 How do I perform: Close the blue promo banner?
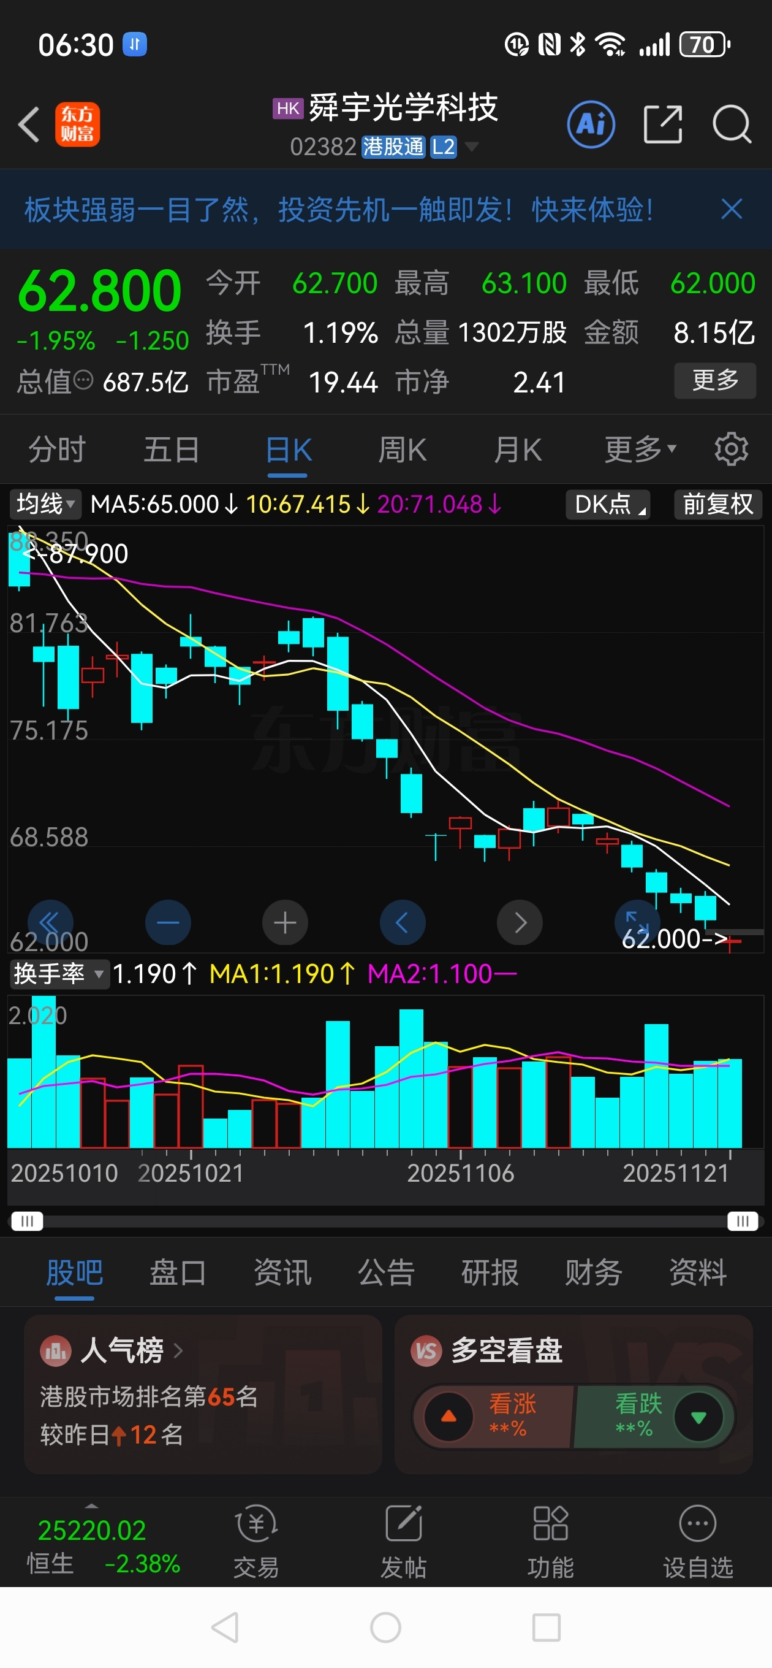(x=732, y=209)
